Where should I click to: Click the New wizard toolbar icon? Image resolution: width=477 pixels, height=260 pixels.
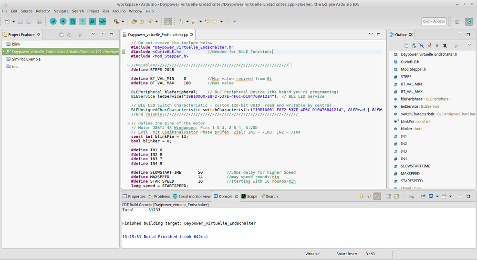pos(7,21)
